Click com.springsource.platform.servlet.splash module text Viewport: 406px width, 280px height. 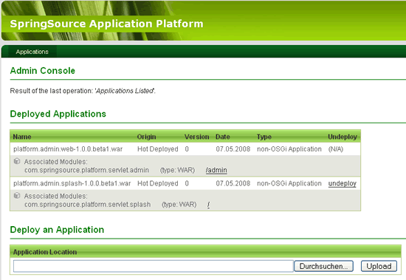point(88,205)
